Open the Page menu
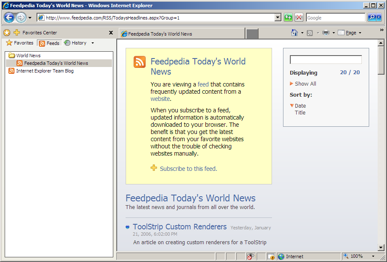387x262 pixels. 349,33
